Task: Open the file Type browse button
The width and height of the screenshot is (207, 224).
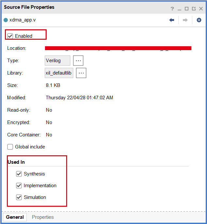Action: point(78,61)
